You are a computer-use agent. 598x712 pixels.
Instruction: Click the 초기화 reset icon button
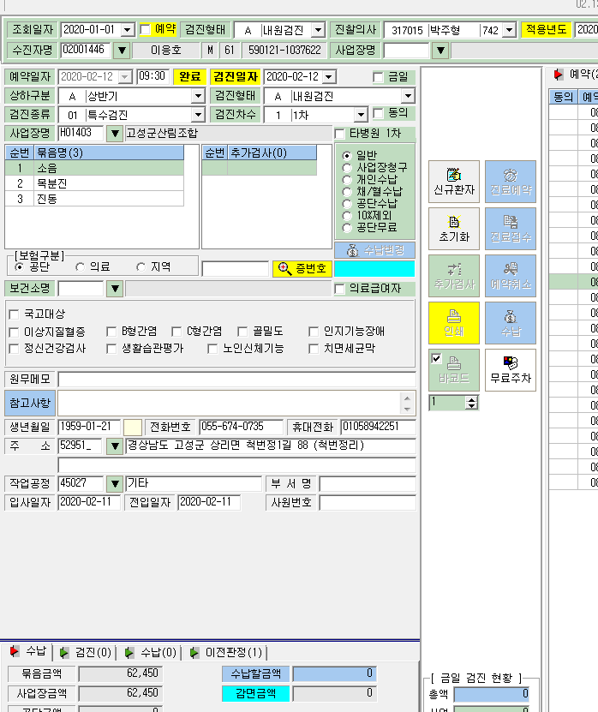click(453, 229)
